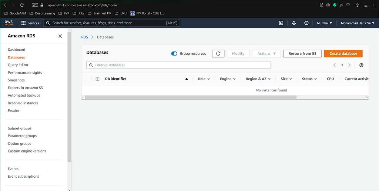Open Dashboard in the sidebar

[x=16, y=50]
